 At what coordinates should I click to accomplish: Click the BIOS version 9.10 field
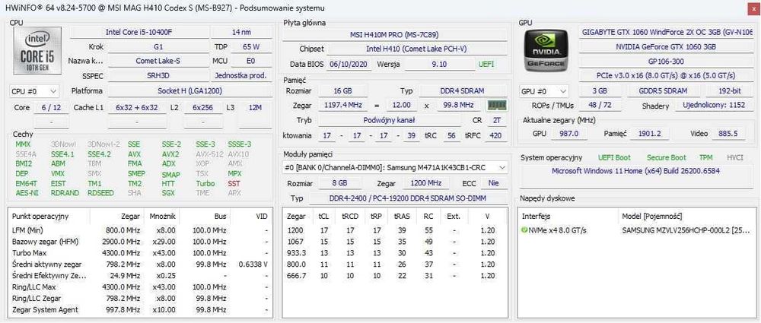point(439,64)
